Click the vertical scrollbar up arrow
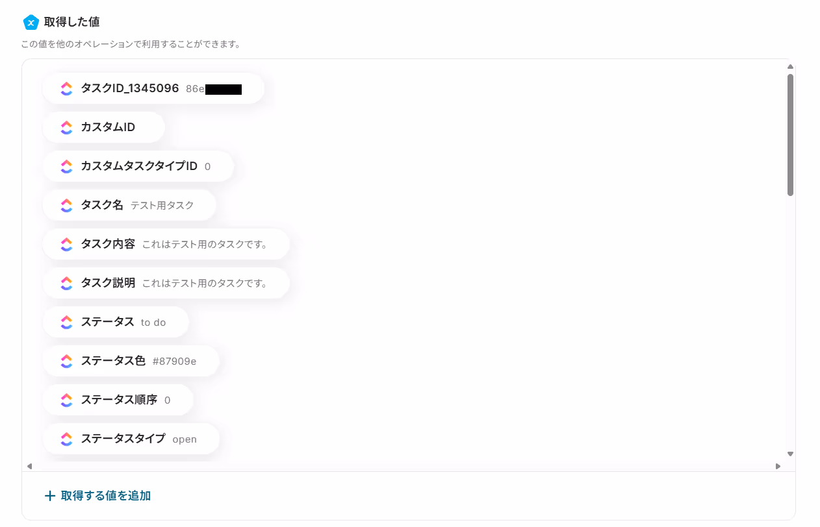The height and width of the screenshot is (527, 820). tap(790, 67)
